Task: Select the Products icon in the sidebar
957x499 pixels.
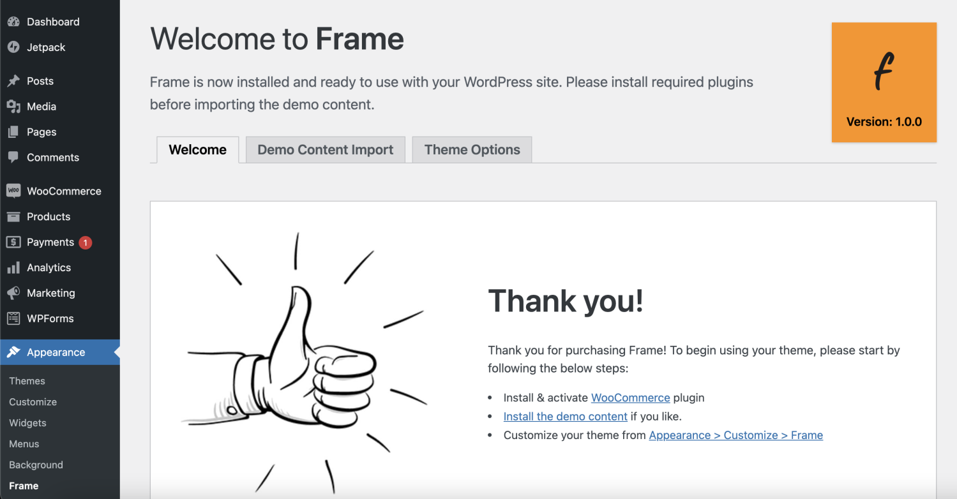Action: [14, 216]
